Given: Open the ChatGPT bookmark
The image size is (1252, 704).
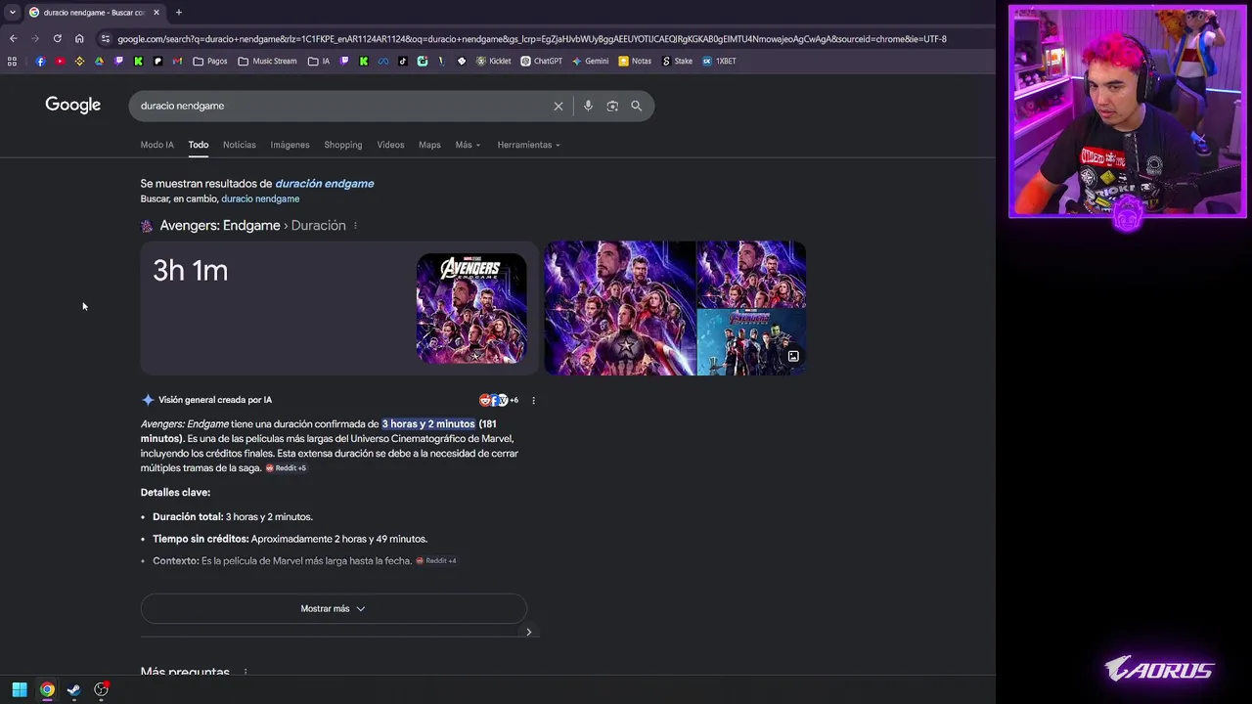Looking at the screenshot, I should pos(541,61).
